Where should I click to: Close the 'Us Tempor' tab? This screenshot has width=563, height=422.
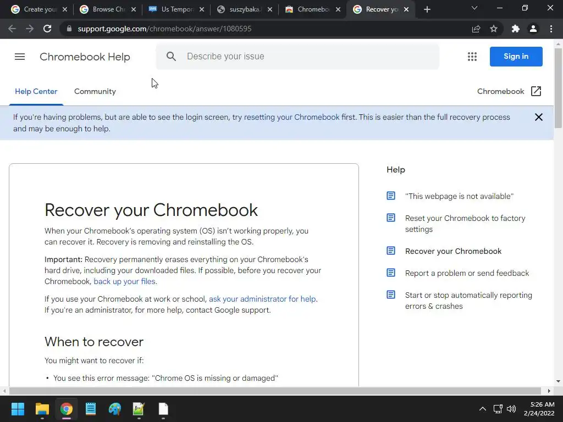(x=202, y=10)
